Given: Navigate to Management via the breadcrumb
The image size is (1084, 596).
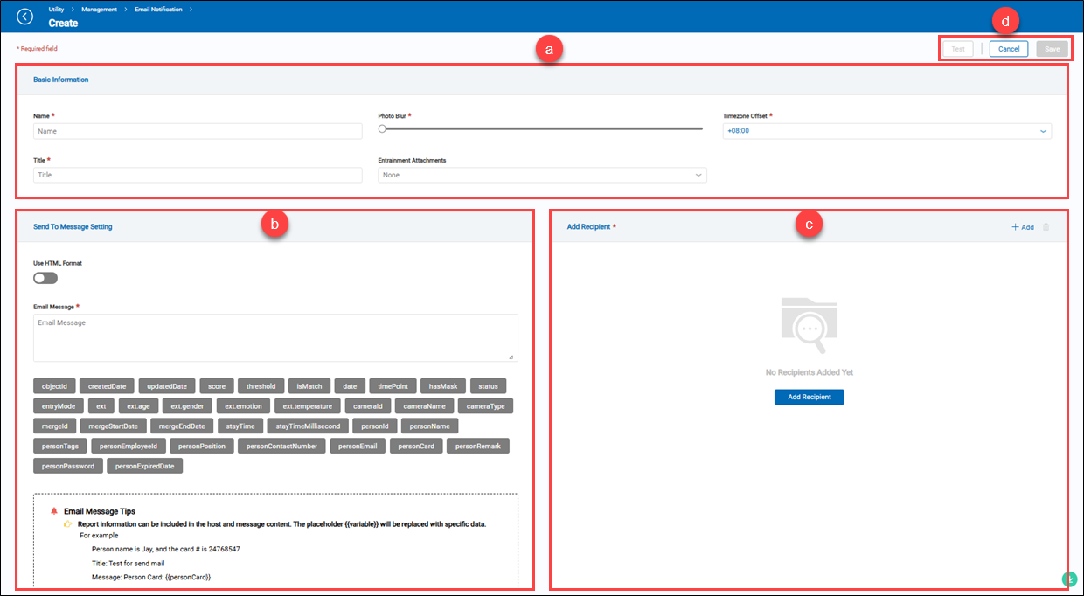Looking at the screenshot, I should 98,9.
